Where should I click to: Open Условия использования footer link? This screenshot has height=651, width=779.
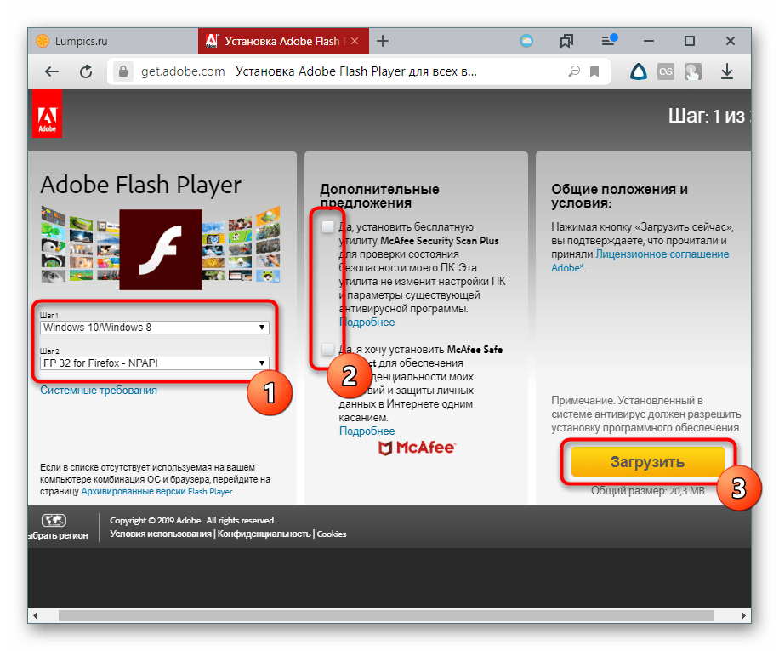coord(161,534)
